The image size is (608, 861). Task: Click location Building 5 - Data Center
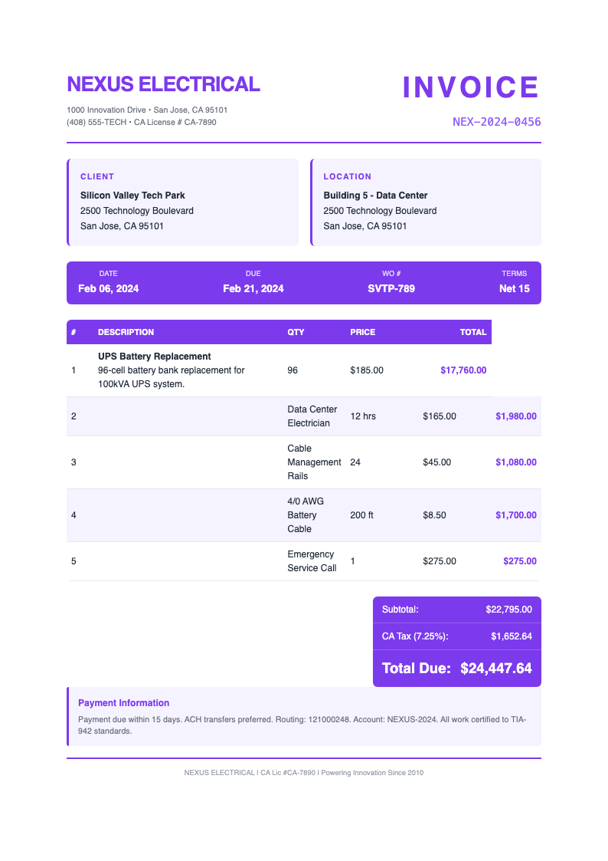(375, 196)
